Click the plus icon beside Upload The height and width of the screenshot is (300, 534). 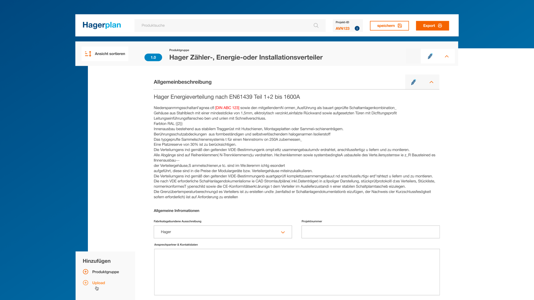click(x=86, y=283)
